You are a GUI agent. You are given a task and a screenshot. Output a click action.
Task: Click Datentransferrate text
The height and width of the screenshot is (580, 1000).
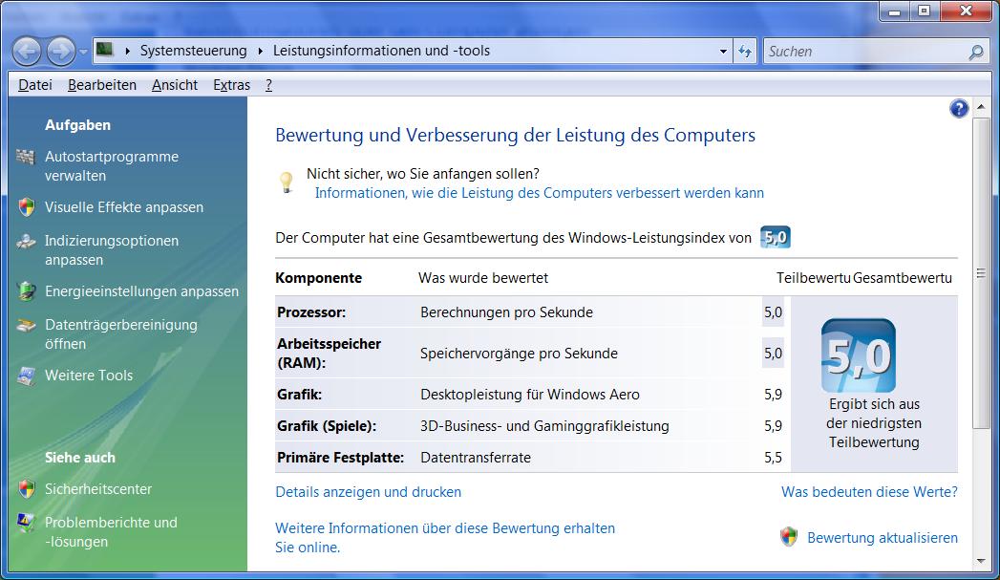pyautogui.click(x=476, y=458)
